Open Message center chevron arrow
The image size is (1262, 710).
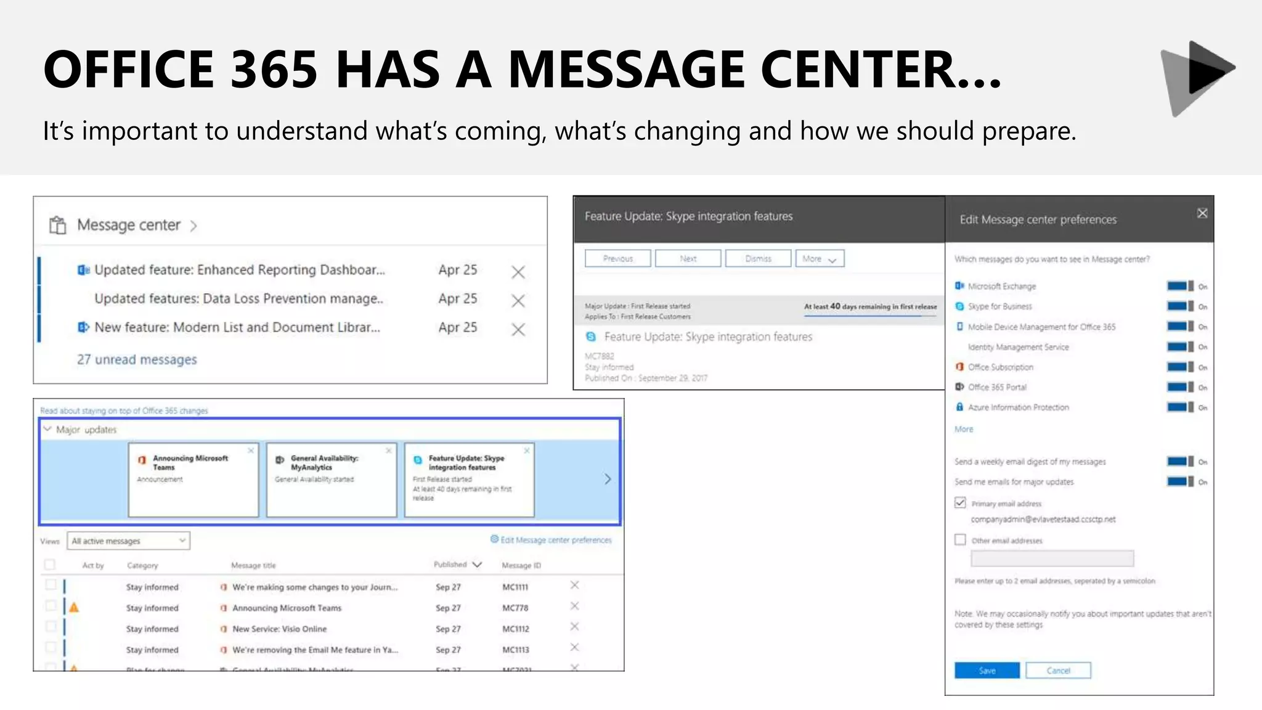tap(193, 226)
